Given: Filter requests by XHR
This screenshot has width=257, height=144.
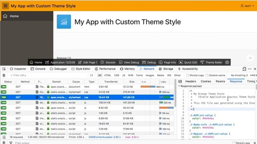Looking at the screenshot, I should click(x=131, y=75).
